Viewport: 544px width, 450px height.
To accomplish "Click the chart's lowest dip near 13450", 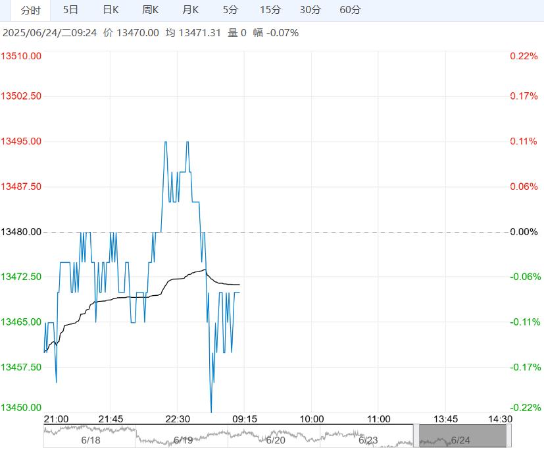I will click(211, 412).
